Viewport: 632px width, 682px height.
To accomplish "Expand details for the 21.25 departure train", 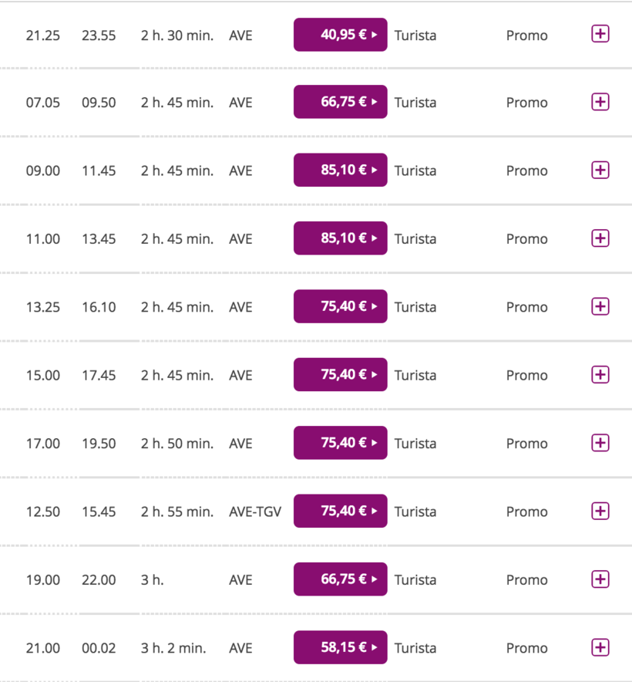I will pos(600,34).
